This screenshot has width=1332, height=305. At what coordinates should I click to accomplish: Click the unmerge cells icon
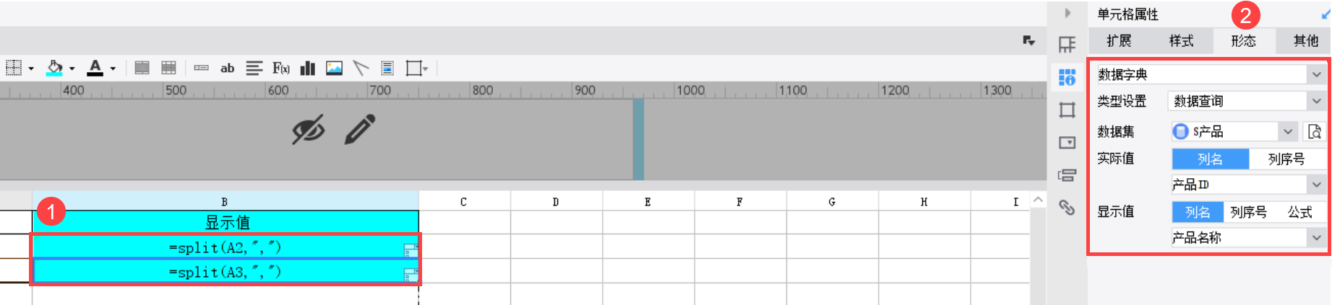click(x=168, y=68)
